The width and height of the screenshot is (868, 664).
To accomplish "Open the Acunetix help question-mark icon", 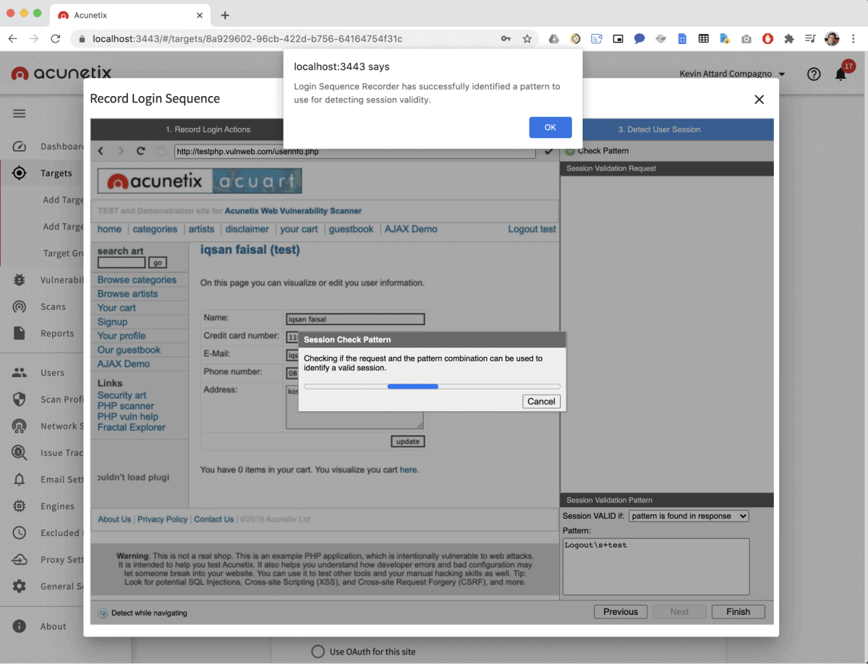I will coord(814,74).
